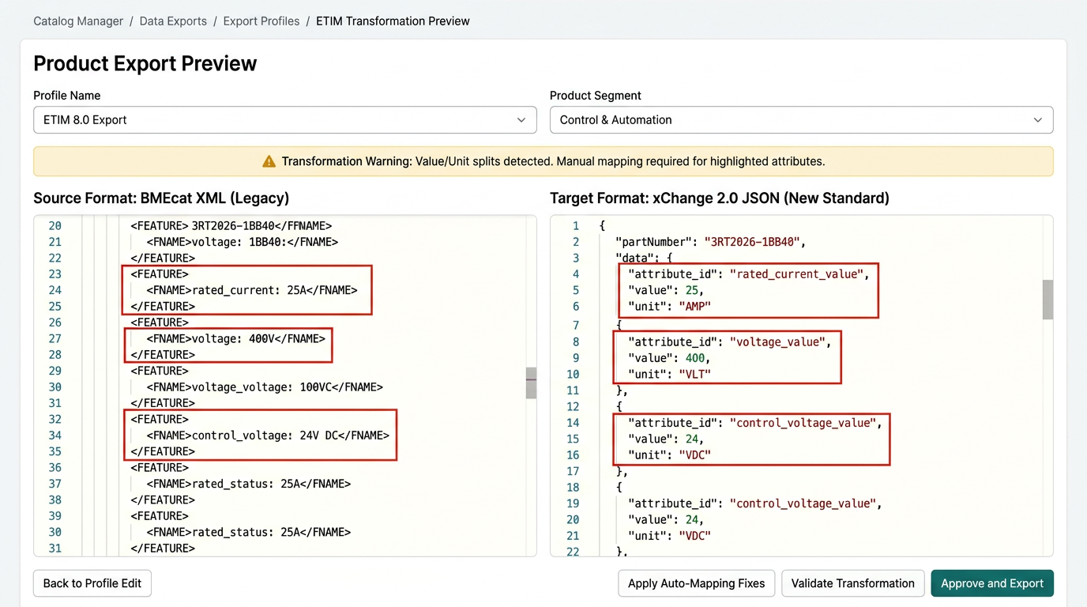Click the voltage: 400V line in source XML
Screen dimensions: 1087x607
pos(235,338)
